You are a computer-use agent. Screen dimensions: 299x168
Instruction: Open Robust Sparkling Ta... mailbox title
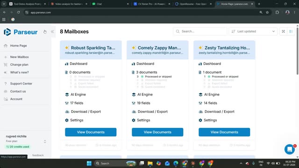click(x=93, y=48)
